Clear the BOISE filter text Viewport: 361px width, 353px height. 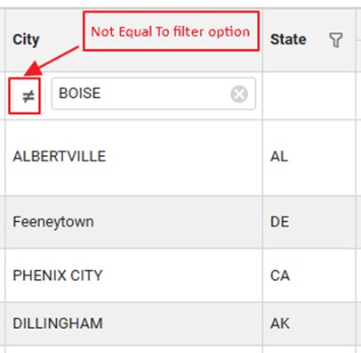(239, 94)
